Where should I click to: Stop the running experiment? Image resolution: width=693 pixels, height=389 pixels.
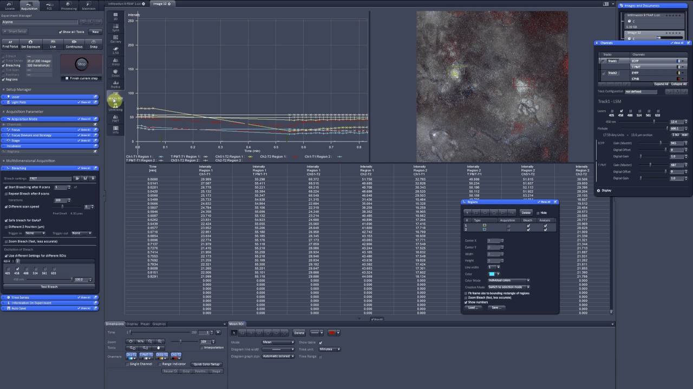81,64
